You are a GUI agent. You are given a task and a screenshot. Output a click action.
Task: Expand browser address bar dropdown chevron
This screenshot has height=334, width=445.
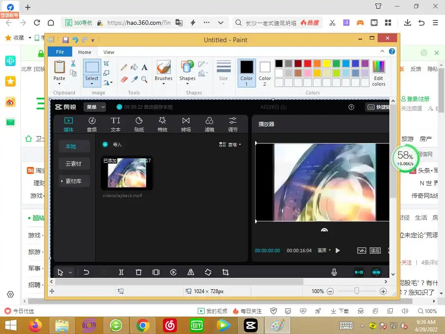[x=220, y=23]
